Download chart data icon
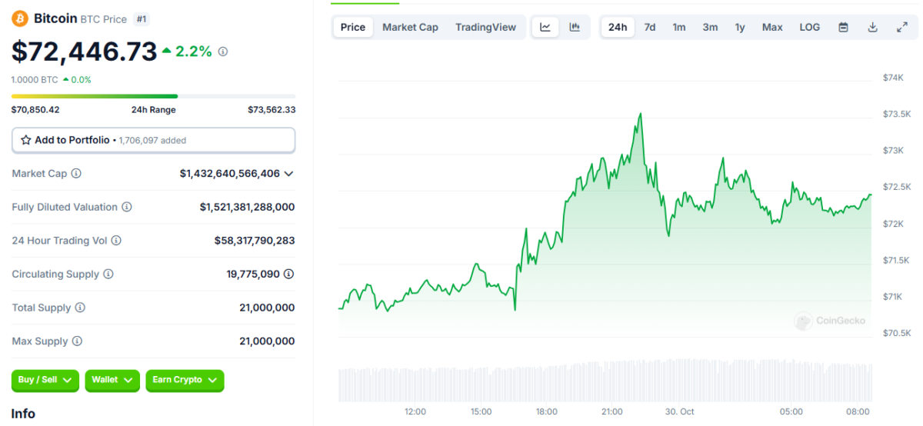This screenshot has height=426, width=923. [872, 27]
